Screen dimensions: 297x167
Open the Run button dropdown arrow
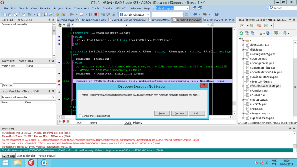pyautogui.click(x=76, y=14)
